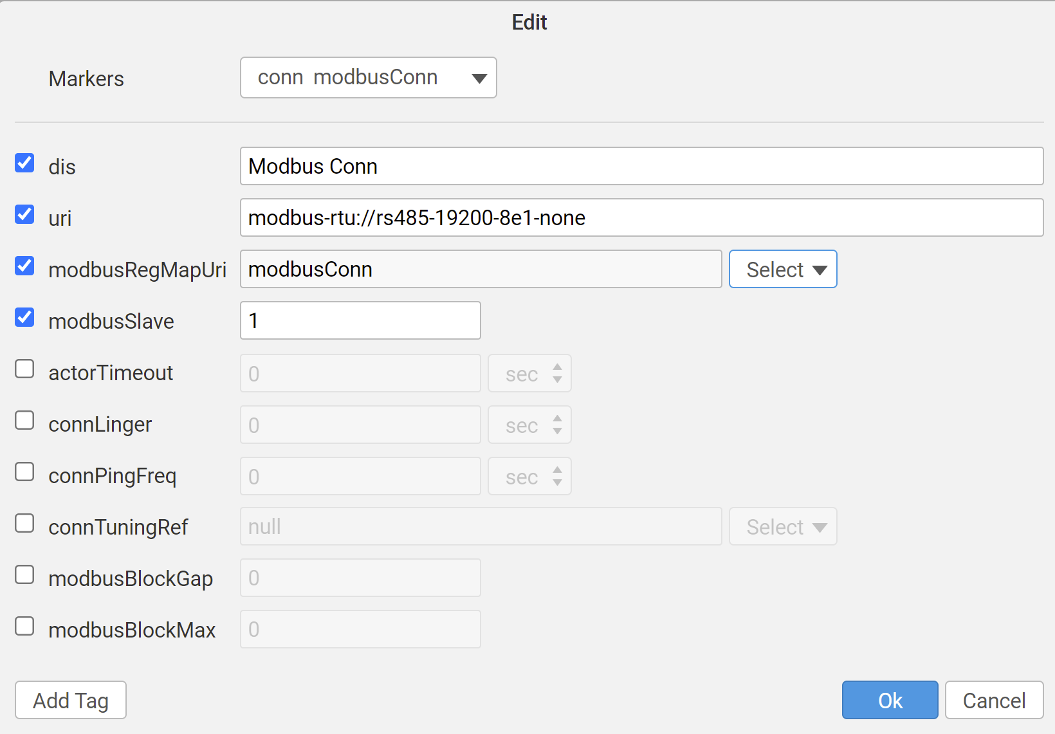Uncheck the modbusSlave checkbox
1055x734 pixels.
coord(24,317)
